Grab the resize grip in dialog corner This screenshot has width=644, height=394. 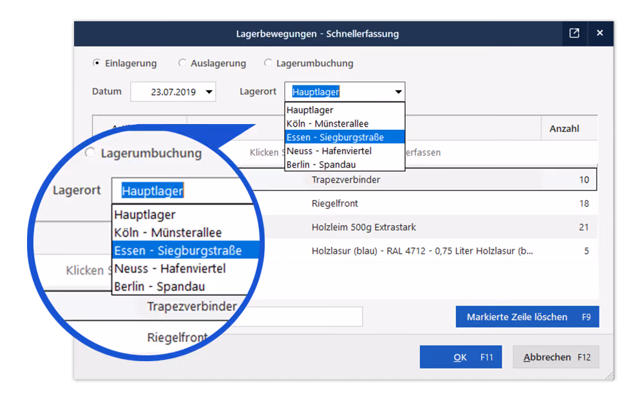click(x=610, y=375)
